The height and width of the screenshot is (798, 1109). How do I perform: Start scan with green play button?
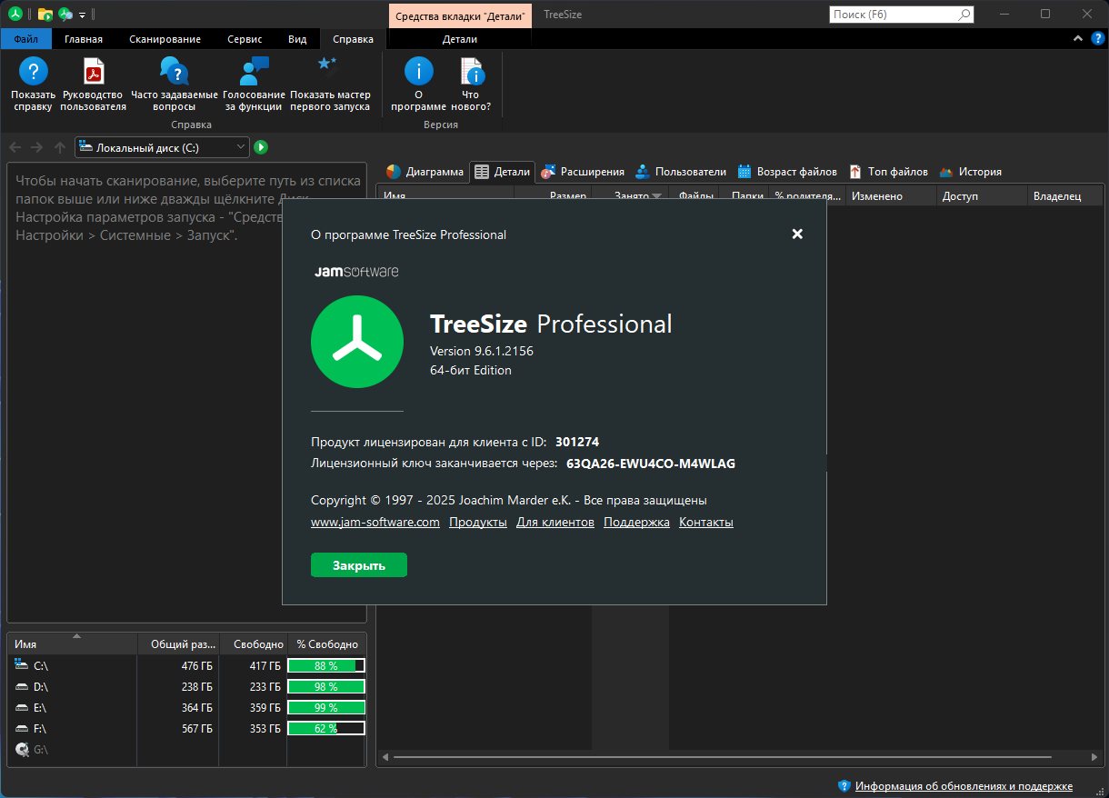click(x=261, y=147)
